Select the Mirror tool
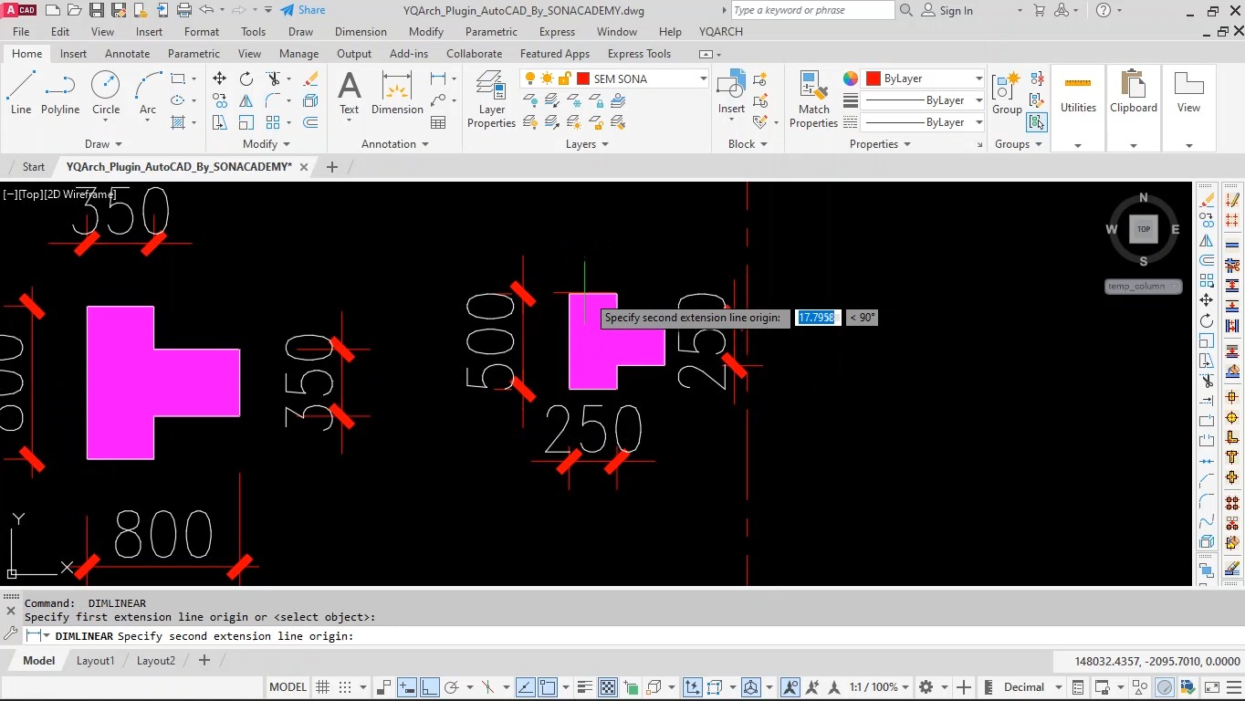The image size is (1245, 701). coord(246,100)
